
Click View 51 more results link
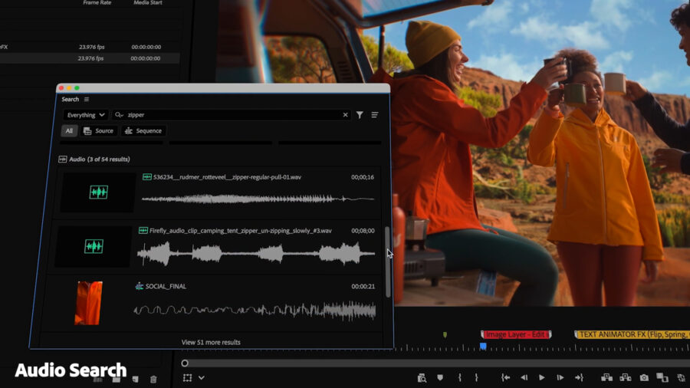tap(211, 342)
